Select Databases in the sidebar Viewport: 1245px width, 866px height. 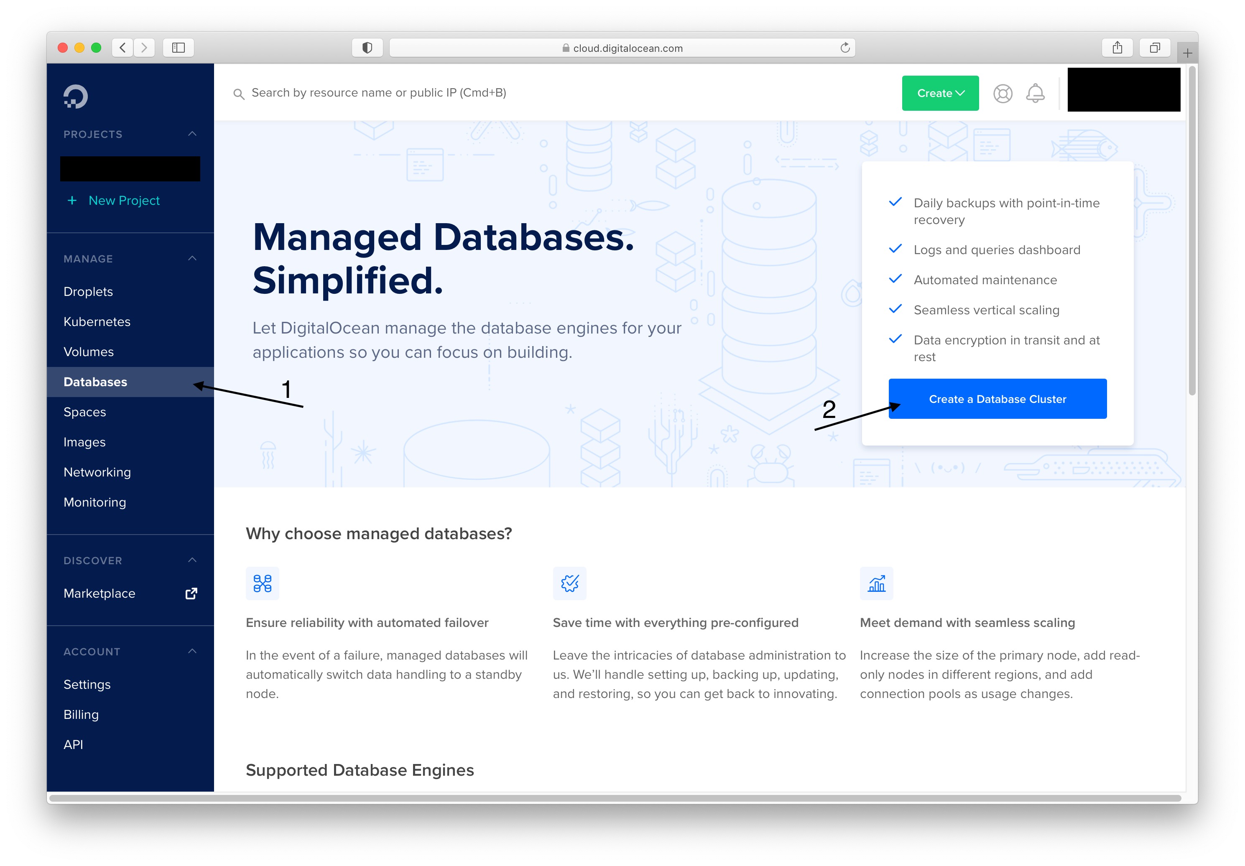(x=95, y=382)
